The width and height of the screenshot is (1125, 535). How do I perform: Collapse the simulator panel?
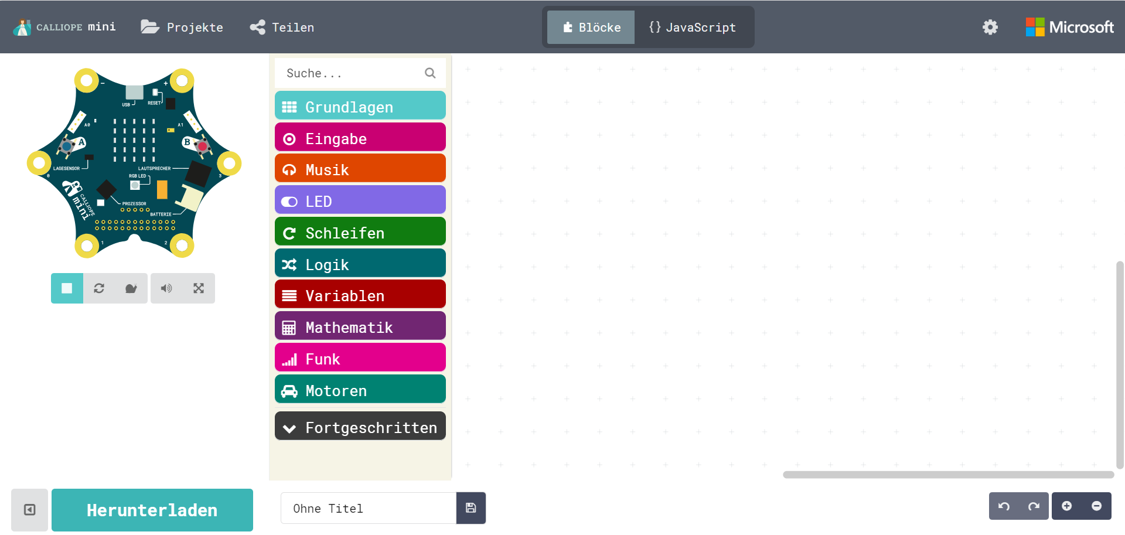point(29,510)
